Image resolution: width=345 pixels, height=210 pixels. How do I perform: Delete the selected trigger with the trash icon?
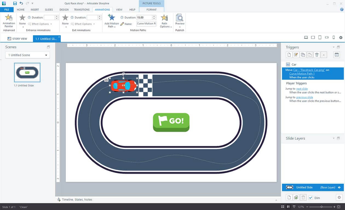tap(317, 55)
